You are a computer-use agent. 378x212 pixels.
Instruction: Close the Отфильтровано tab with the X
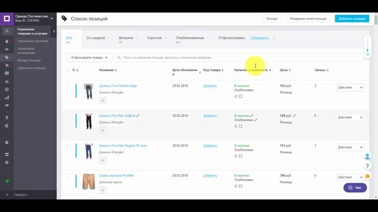(274, 38)
